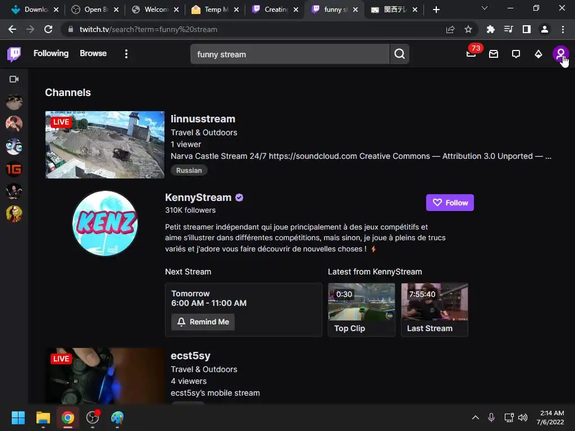Open the tab search dropdown chevron
This screenshot has width=575, height=431.
[485, 8]
